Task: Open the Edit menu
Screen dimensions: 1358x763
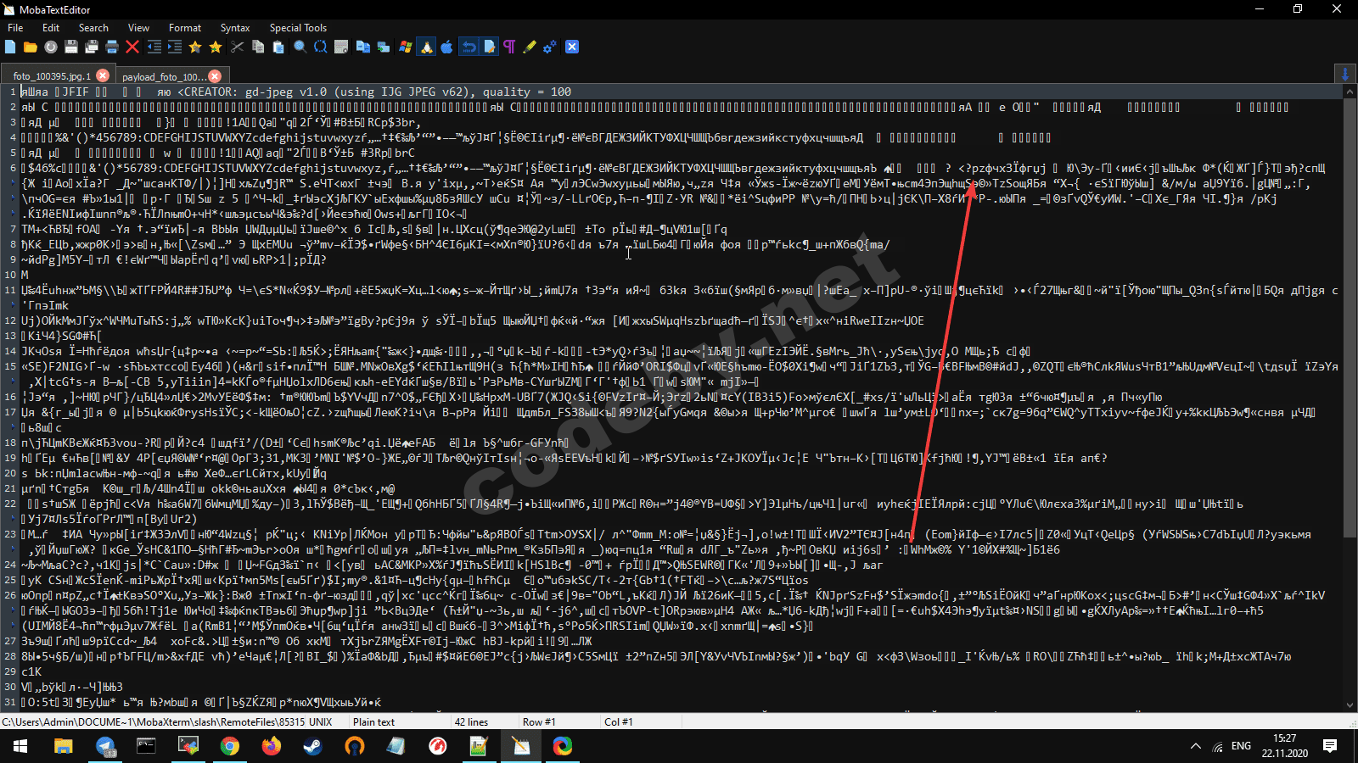Action: 51,28
